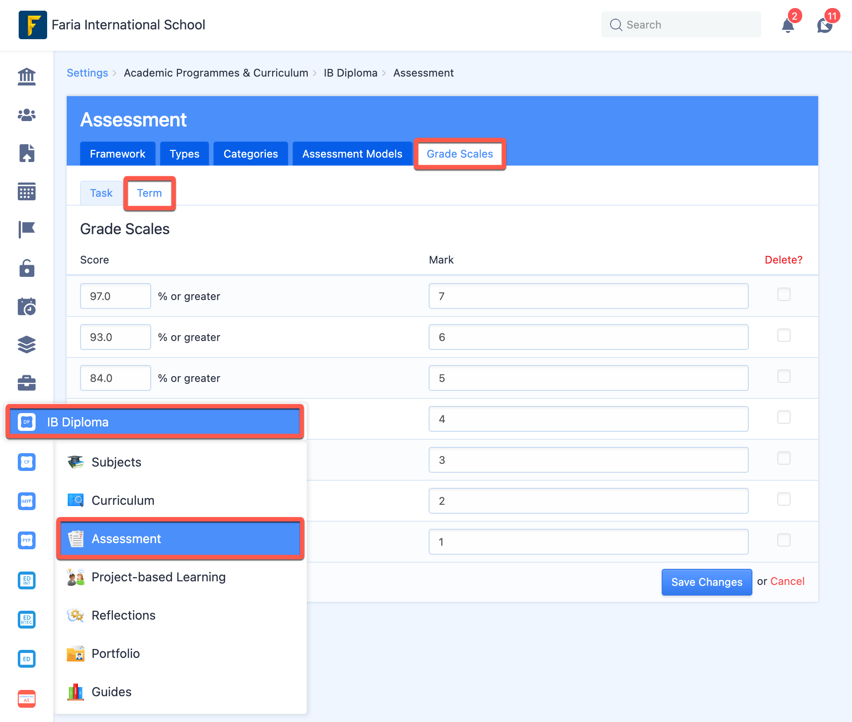Image resolution: width=852 pixels, height=722 pixels.
Task: Open the calendar icon in the sidebar
Action: [26, 191]
